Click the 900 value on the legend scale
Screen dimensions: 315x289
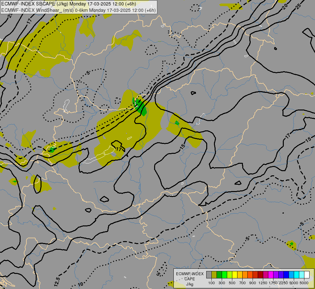(253, 283)
